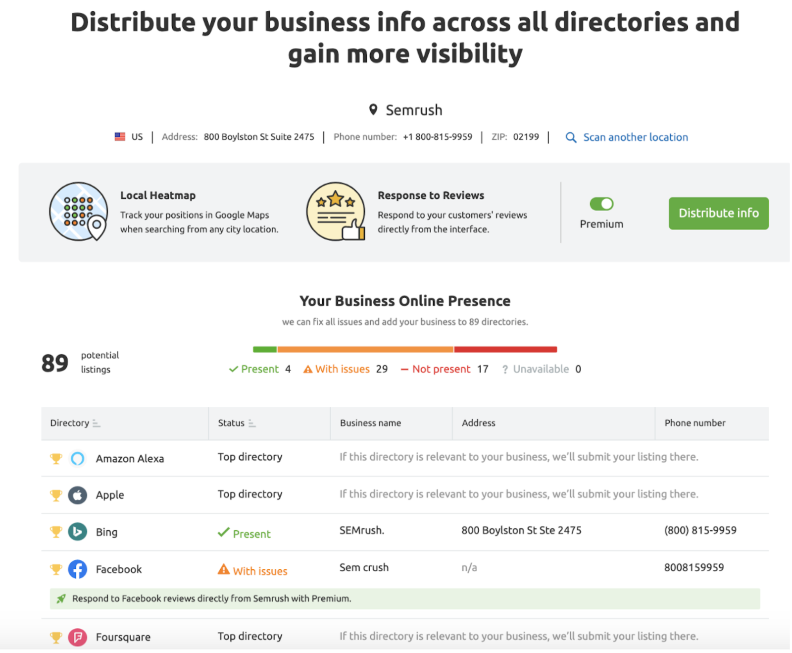
Task: Click the US flag icon
Action: [x=120, y=137]
